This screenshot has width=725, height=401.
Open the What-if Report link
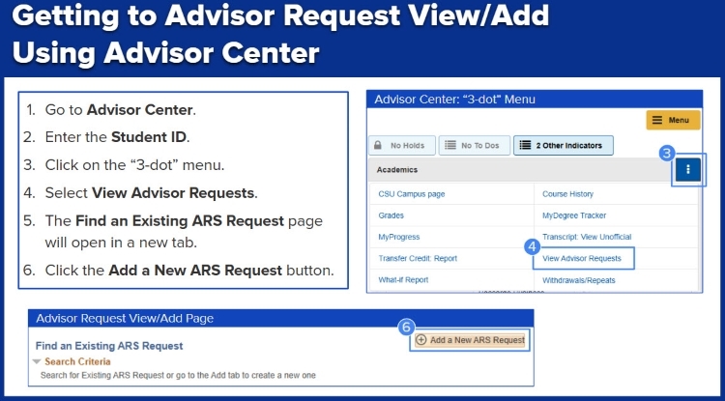tap(403, 280)
